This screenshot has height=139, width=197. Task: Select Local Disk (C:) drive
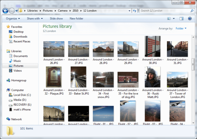22,95
